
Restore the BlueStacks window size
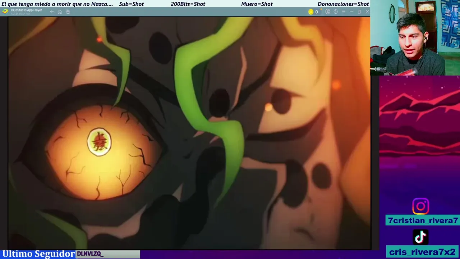click(359, 12)
